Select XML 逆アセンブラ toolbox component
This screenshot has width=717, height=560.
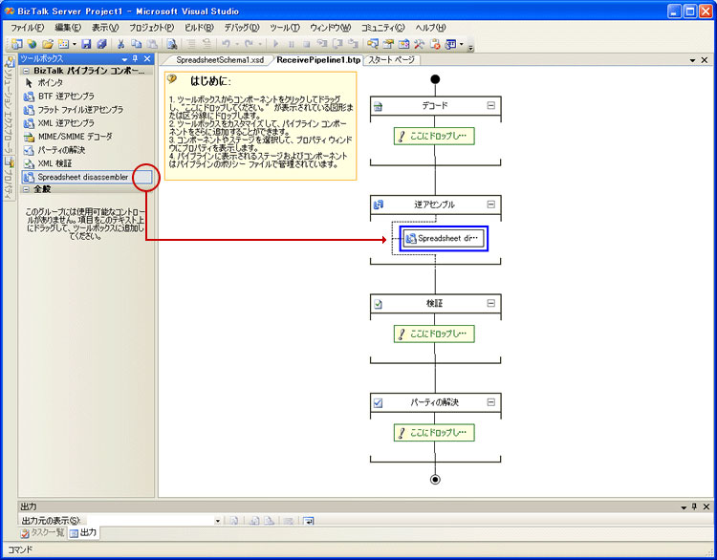(86, 123)
